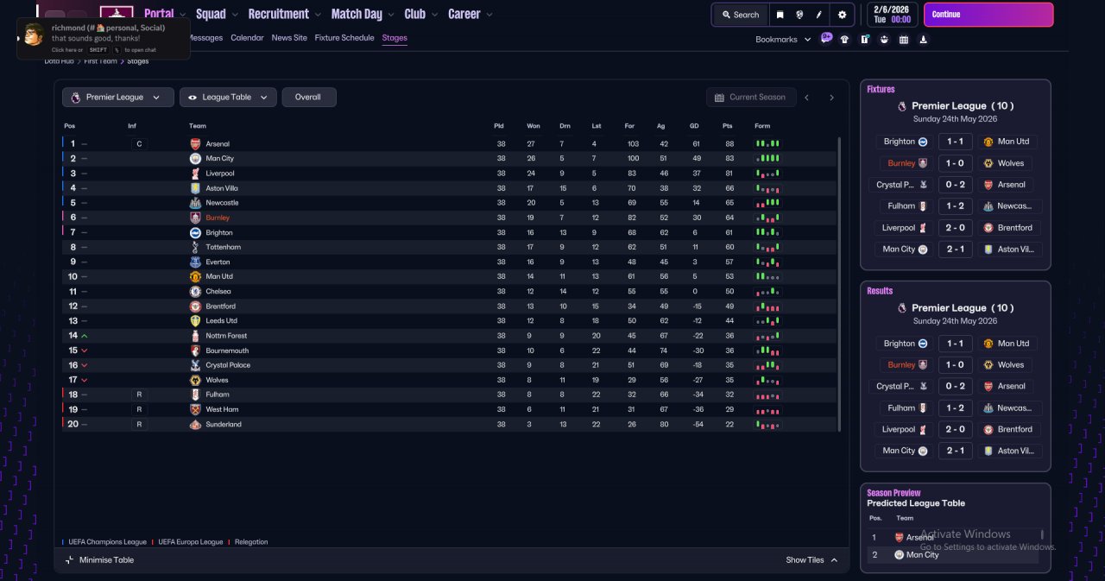Screen dimensions: 1105x581
Task: Click the Wolves badge in the Results panel
Action: pyautogui.click(x=988, y=364)
